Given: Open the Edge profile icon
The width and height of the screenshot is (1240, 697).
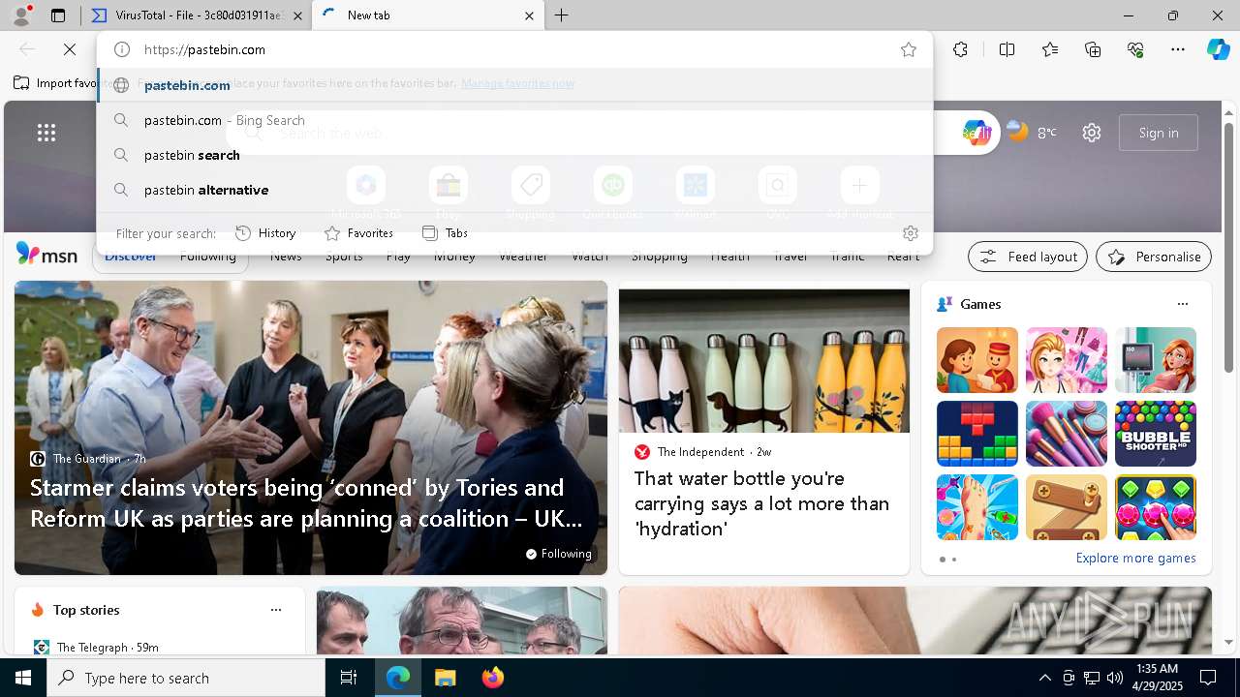Looking at the screenshot, I should 21,15.
